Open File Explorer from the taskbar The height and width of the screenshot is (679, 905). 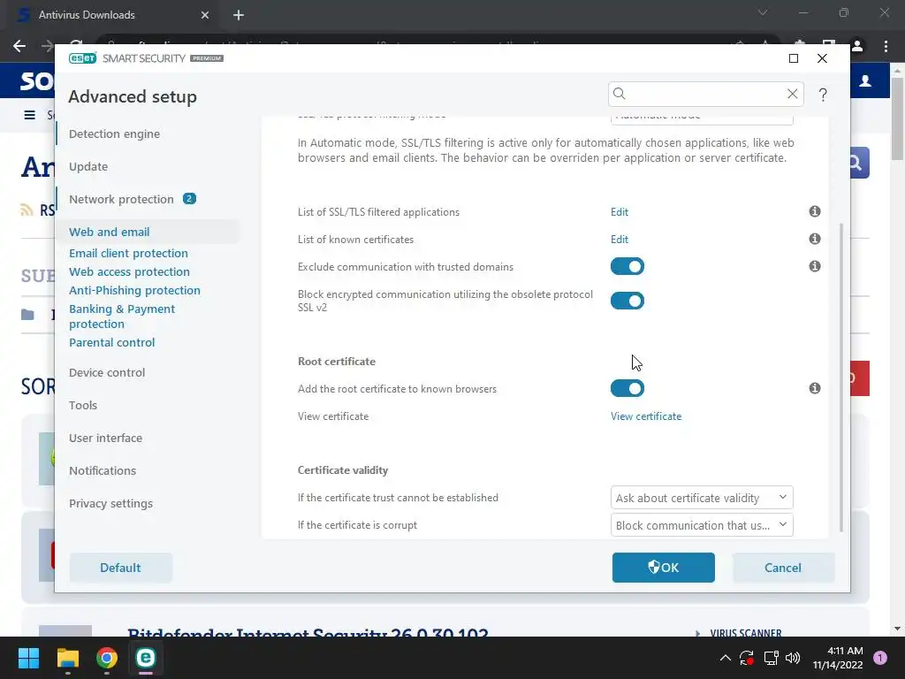[67, 658]
